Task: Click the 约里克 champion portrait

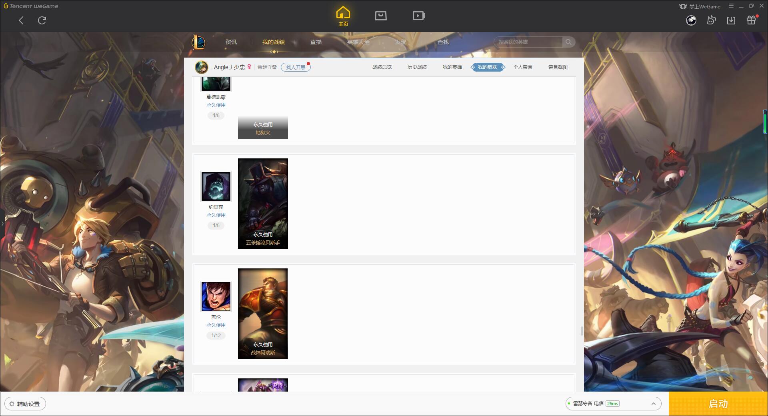Action: tap(216, 186)
